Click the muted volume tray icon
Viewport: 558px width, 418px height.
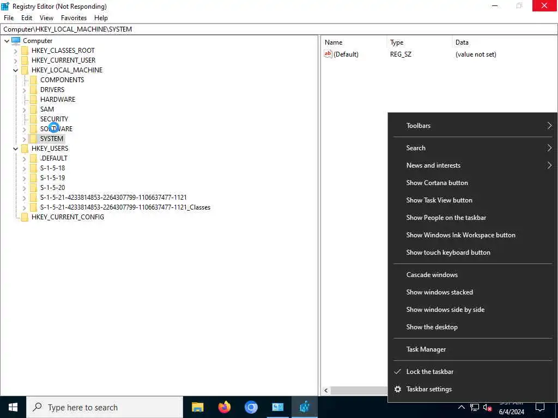pos(487,407)
